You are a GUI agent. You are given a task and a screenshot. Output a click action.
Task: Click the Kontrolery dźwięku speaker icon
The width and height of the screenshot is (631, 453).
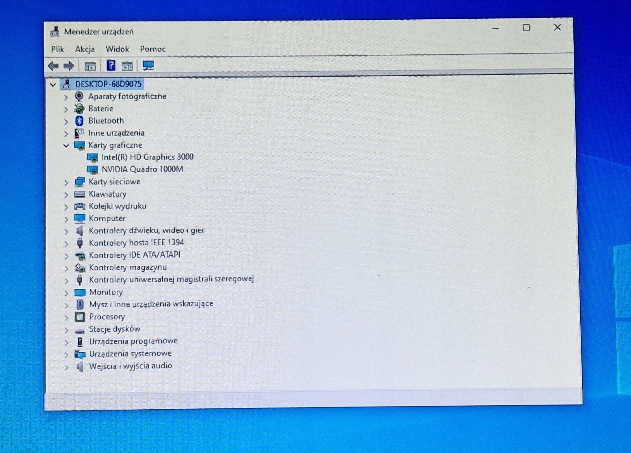point(80,231)
